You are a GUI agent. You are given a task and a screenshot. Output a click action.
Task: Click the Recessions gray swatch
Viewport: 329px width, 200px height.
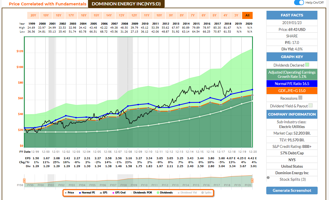tap(300, 98)
